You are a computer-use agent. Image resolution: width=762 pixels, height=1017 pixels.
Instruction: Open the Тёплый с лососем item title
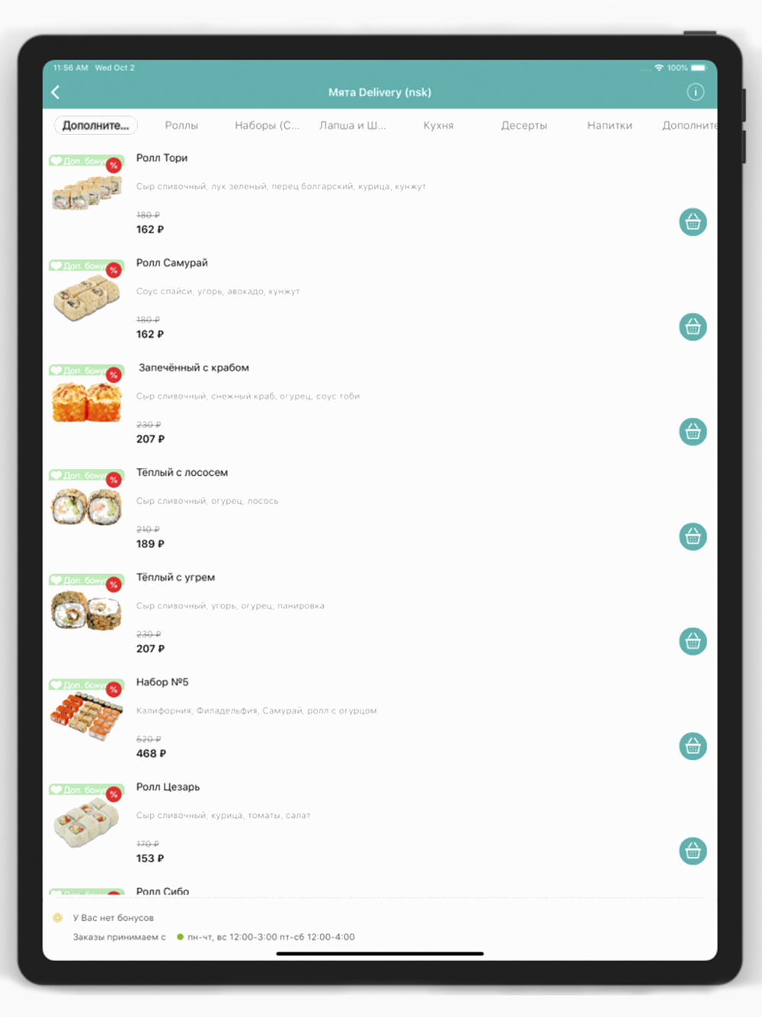pos(182,473)
